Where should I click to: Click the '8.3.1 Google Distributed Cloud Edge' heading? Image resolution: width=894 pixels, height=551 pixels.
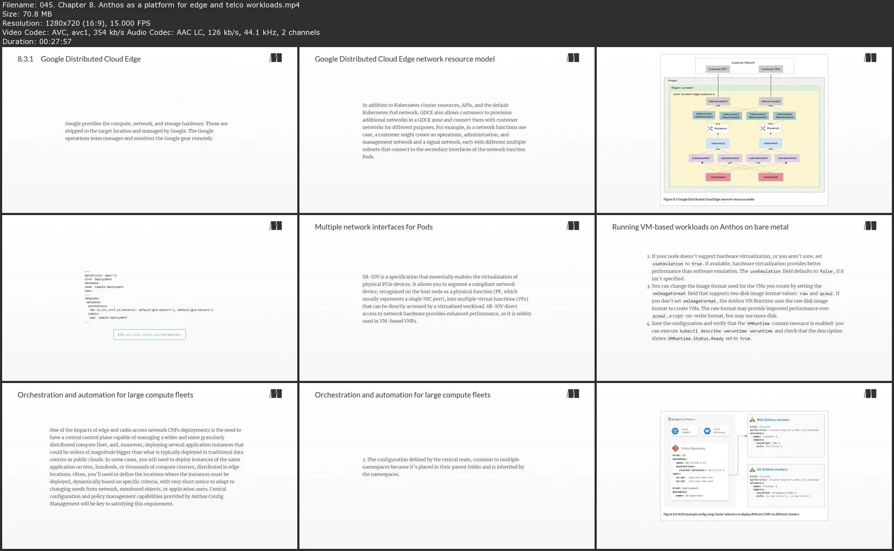coord(79,59)
